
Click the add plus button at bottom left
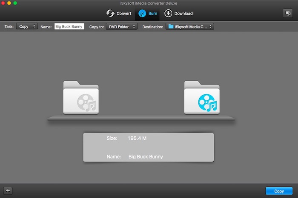click(x=8, y=191)
